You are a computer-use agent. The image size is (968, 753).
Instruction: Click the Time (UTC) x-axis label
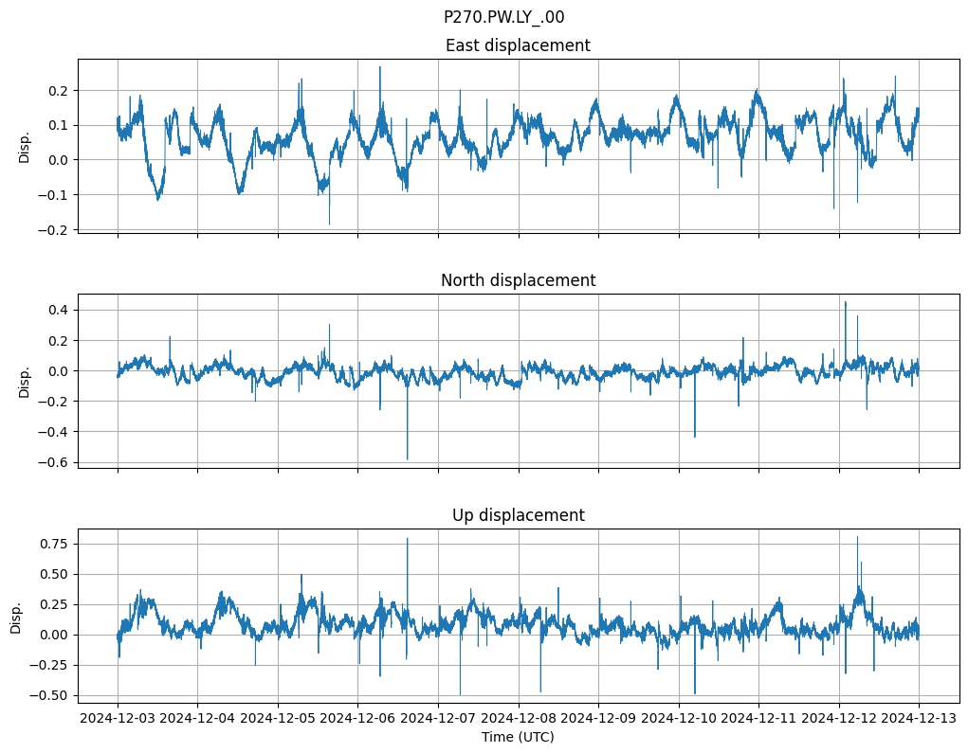click(x=518, y=737)
